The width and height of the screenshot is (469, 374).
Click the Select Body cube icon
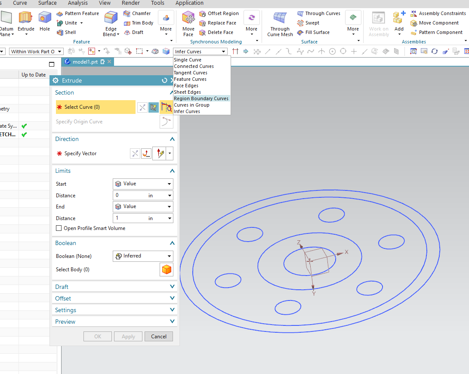click(167, 270)
